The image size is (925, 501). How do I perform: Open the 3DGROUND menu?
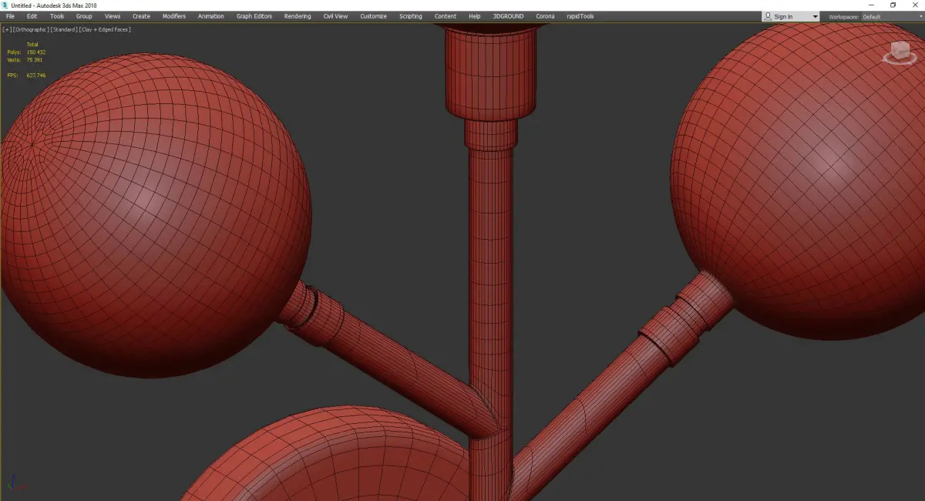(x=509, y=16)
